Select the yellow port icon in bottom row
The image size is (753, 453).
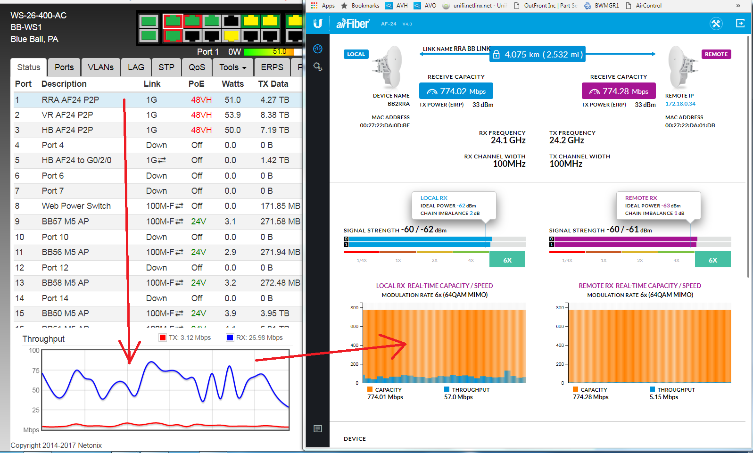231,36
